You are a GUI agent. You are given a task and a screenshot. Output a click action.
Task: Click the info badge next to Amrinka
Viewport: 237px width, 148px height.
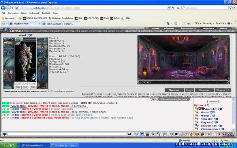tap(221, 109)
